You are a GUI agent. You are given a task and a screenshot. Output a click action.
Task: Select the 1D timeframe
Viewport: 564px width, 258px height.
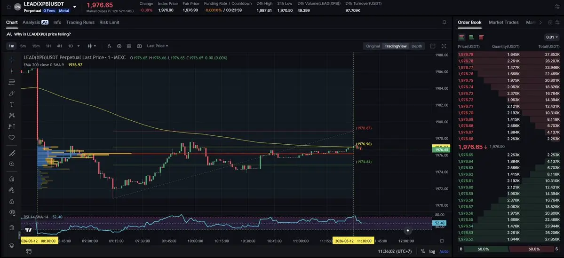71,46
